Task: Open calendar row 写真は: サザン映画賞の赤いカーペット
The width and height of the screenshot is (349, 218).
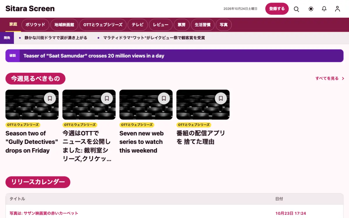Action: coord(44,213)
